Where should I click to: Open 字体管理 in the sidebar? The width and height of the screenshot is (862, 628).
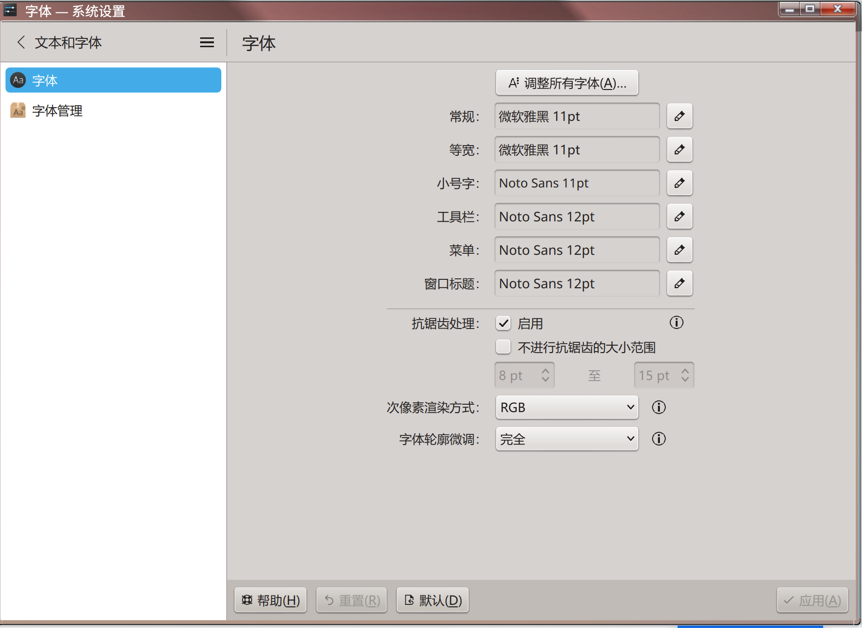(x=113, y=111)
